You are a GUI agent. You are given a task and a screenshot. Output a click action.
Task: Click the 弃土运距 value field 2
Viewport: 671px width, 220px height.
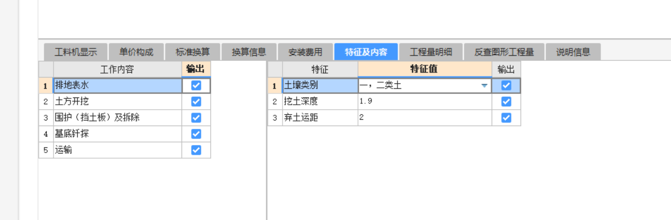(425, 118)
